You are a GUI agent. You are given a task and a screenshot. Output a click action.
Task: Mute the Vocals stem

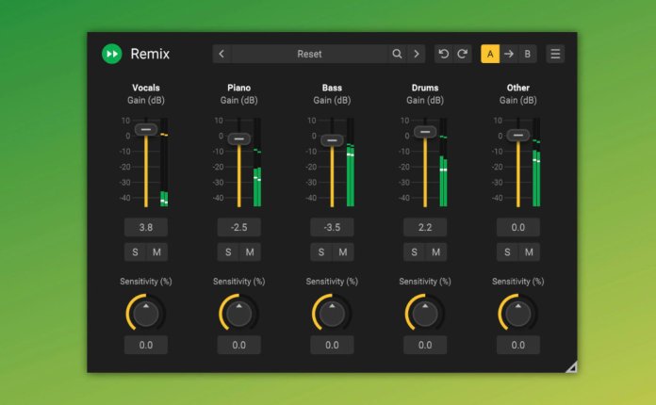(156, 252)
